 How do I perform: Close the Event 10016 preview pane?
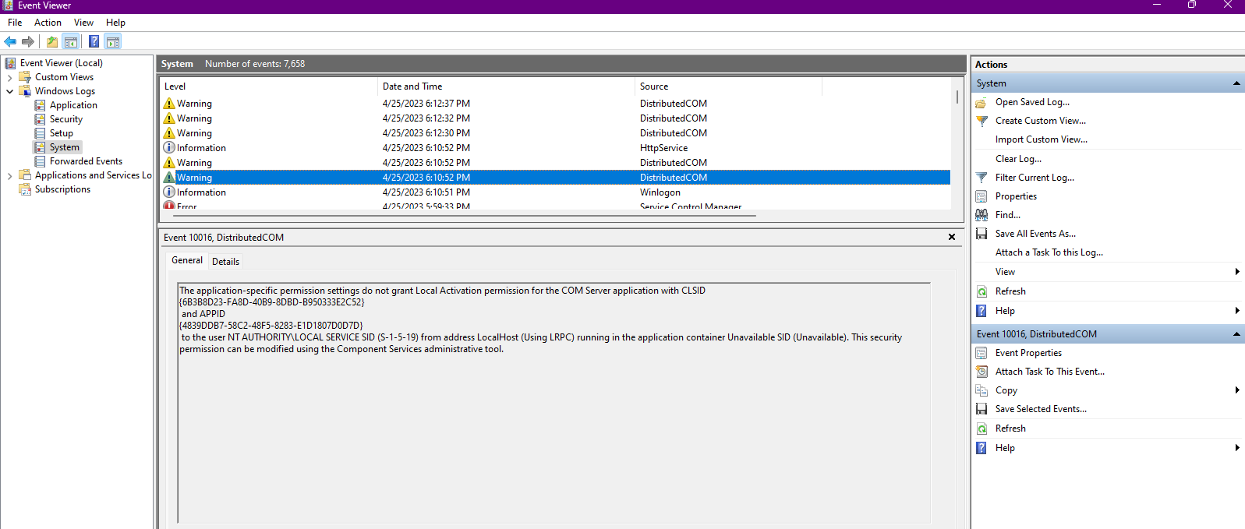tap(952, 237)
